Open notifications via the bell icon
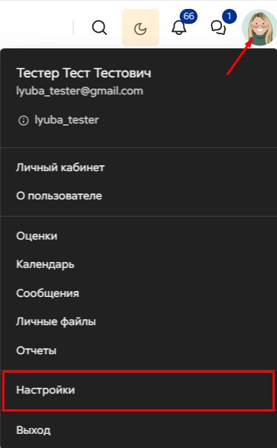 click(179, 28)
